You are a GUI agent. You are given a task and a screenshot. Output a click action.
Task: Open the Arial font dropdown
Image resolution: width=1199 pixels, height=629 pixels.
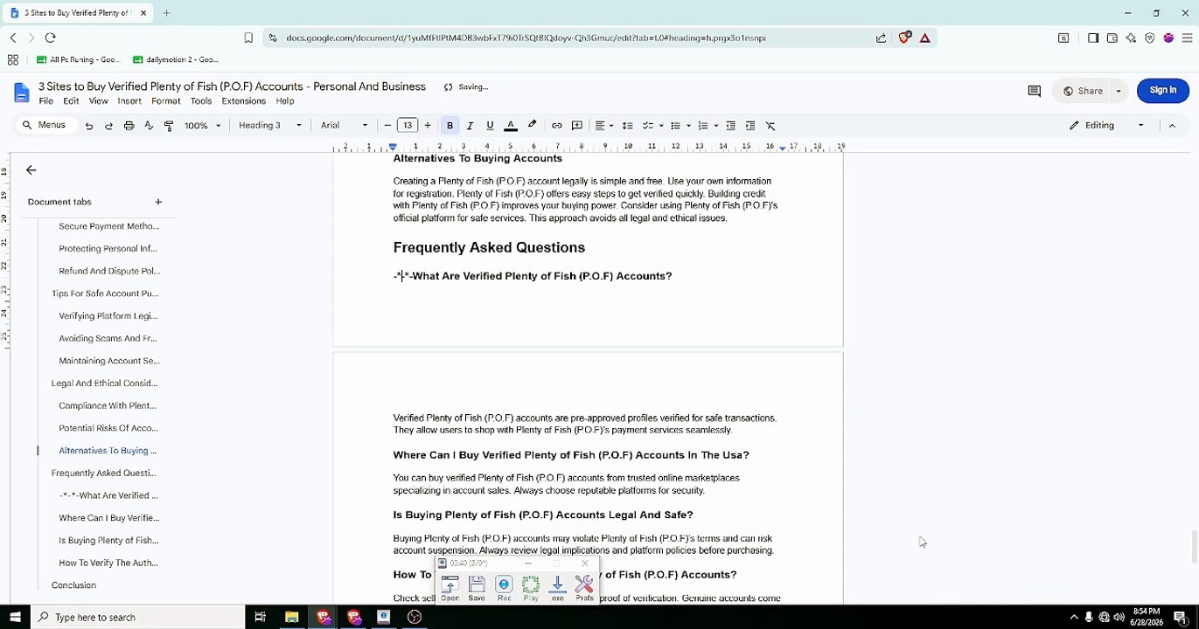coord(344,126)
